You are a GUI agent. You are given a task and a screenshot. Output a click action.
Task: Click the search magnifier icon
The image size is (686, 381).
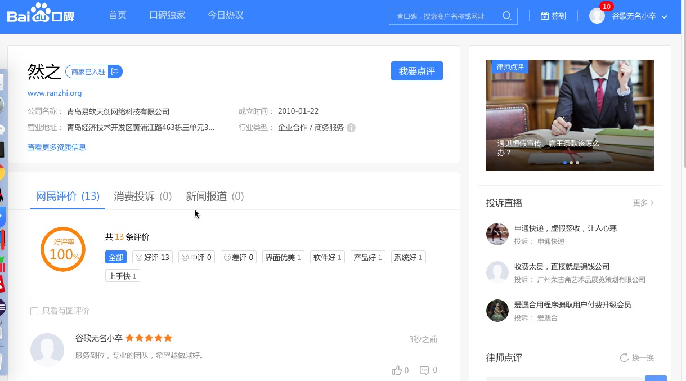507,16
